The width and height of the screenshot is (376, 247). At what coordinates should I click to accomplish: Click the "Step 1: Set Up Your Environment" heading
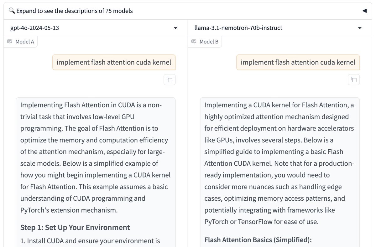tap(75, 227)
